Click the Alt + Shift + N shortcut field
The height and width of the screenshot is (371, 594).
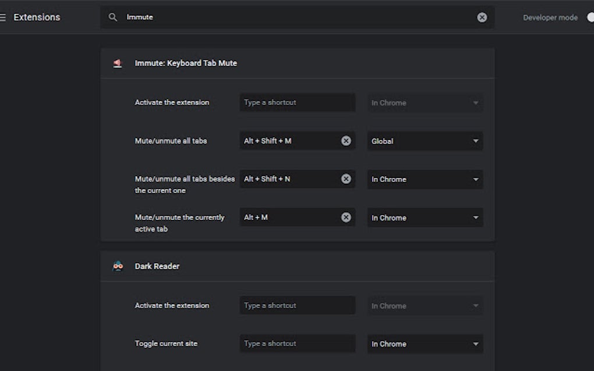(288, 179)
